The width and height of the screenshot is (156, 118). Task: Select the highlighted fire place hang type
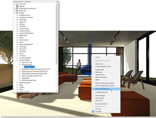point(29,67)
